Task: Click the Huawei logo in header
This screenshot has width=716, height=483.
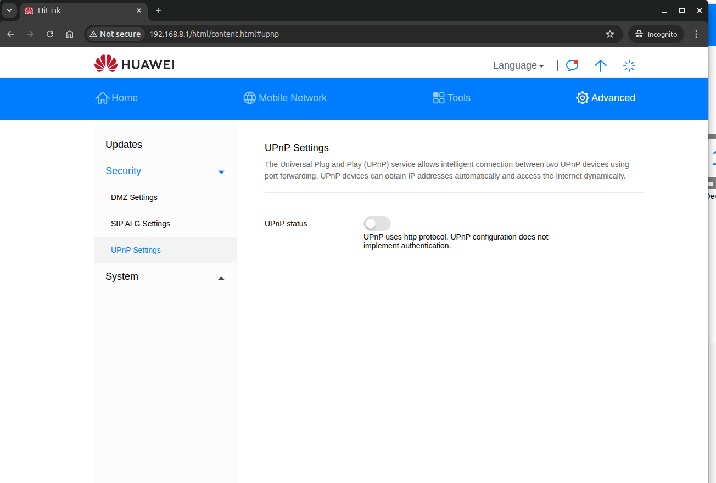Action: click(x=135, y=64)
